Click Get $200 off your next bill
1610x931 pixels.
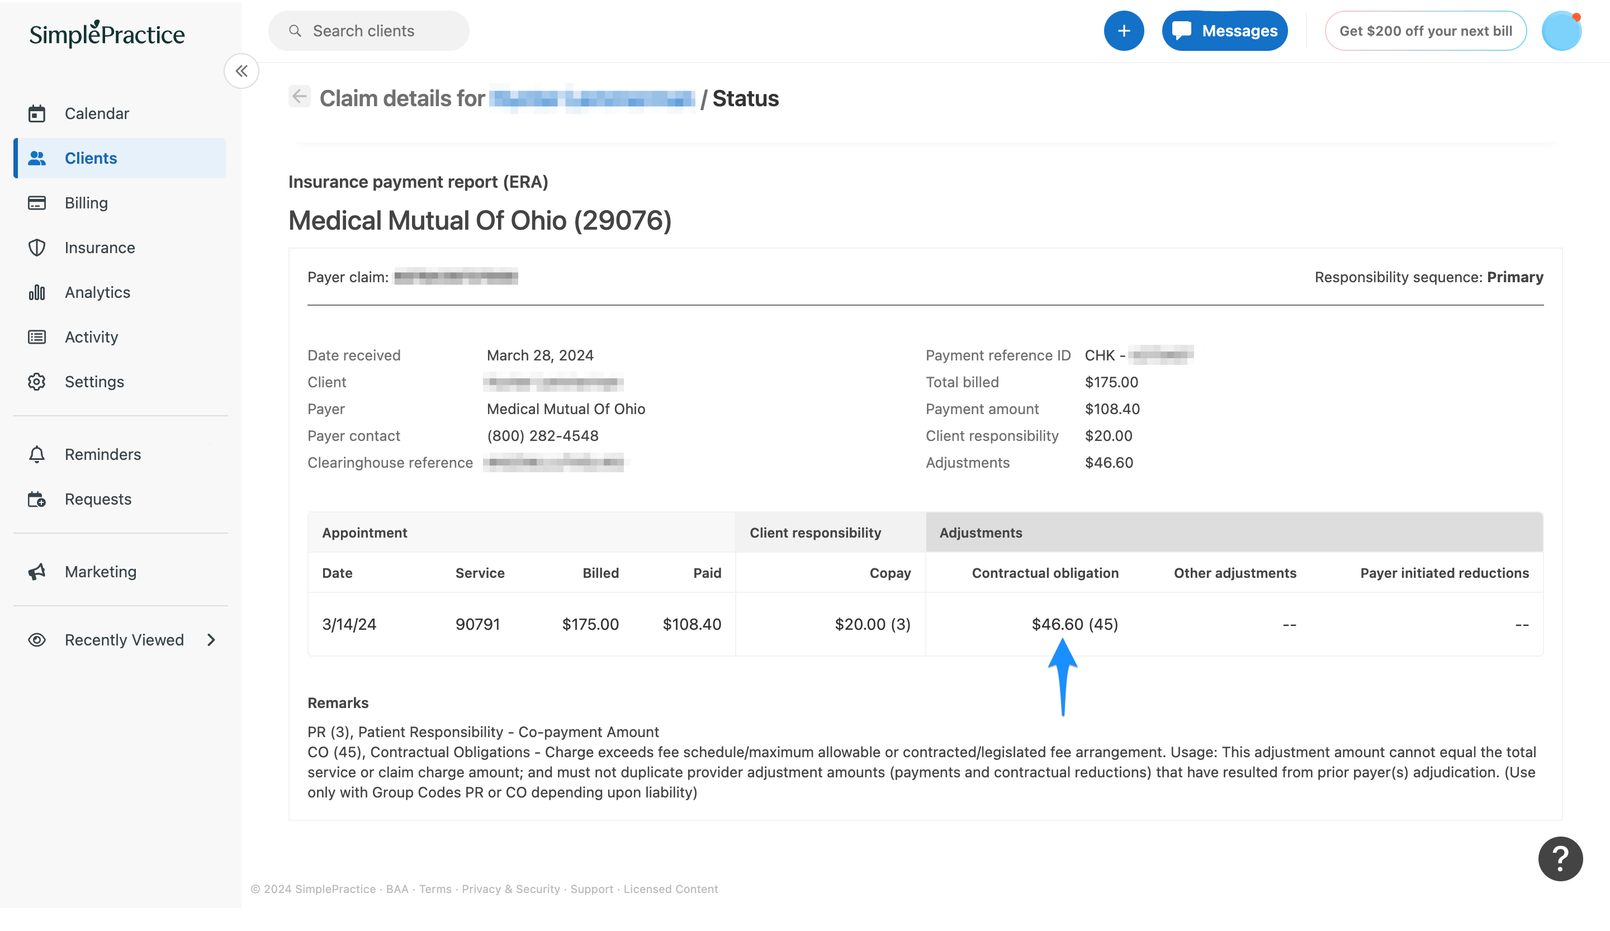coord(1426,31)
